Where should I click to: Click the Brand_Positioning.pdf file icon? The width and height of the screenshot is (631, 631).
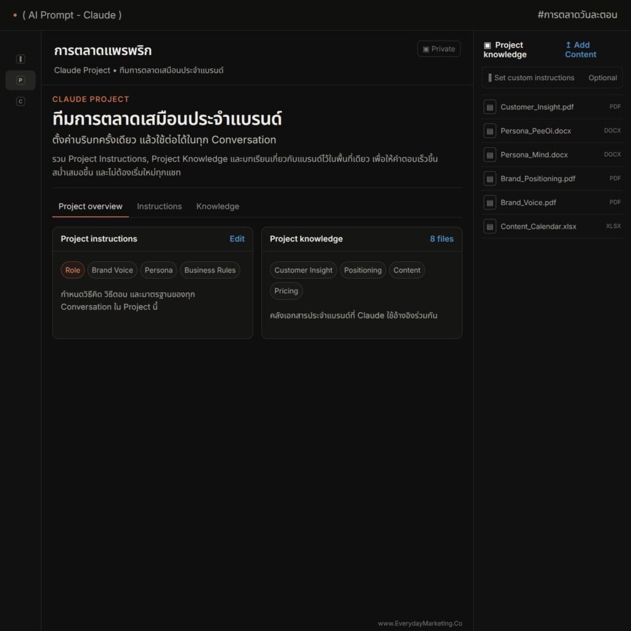coord(489,179)
